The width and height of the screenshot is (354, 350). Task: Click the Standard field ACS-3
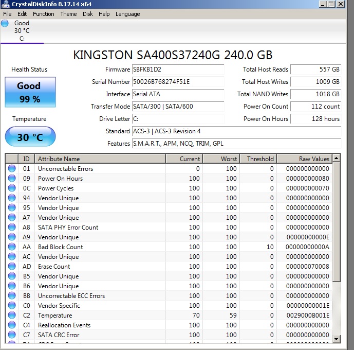click(237, 131)
